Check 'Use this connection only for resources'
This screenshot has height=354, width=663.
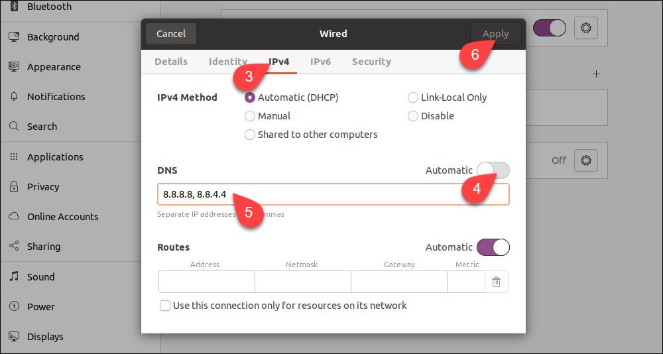click(x=165, y=306)
